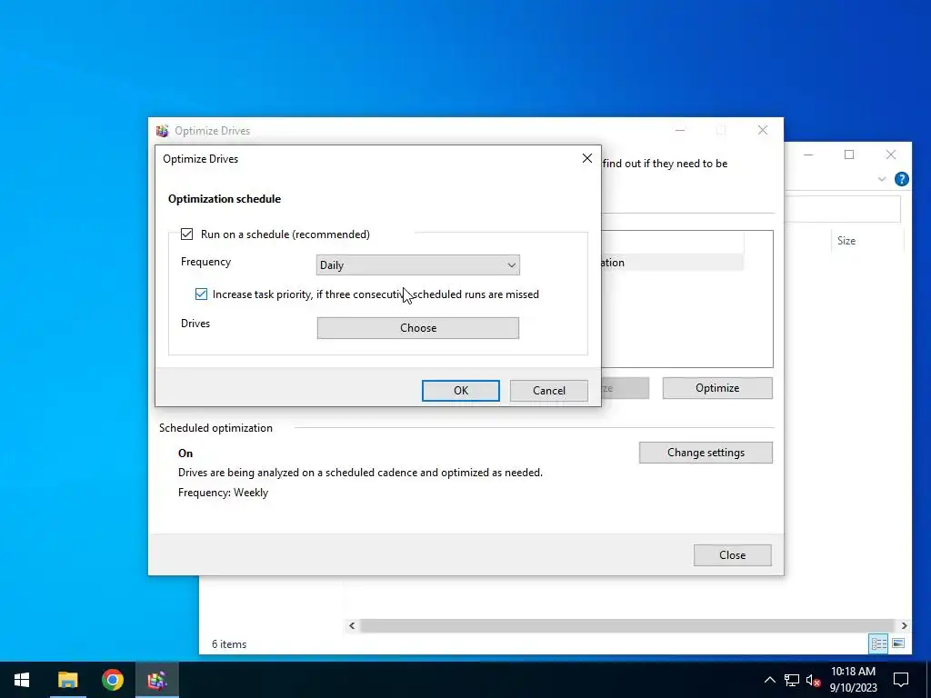Click Optimize Drives window title bar icon
The image size is (931, 698).
click(162, 131)
